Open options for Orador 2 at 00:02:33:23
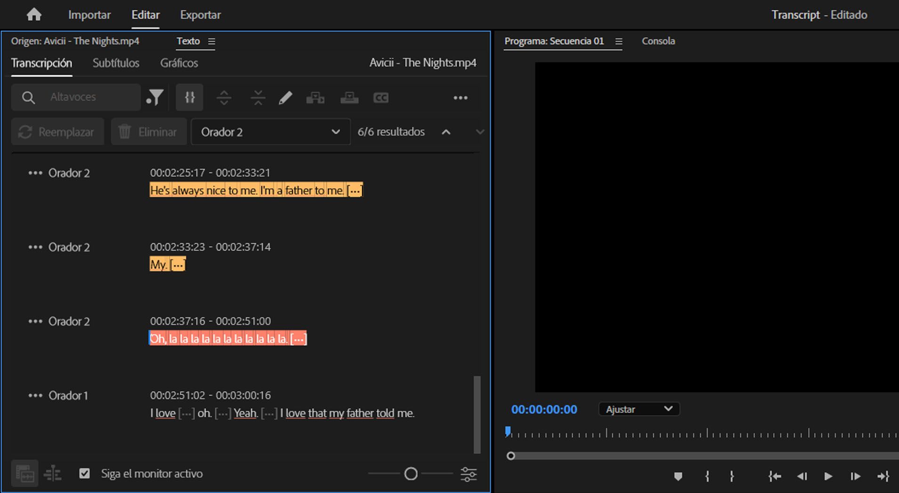 coord(35,247)
